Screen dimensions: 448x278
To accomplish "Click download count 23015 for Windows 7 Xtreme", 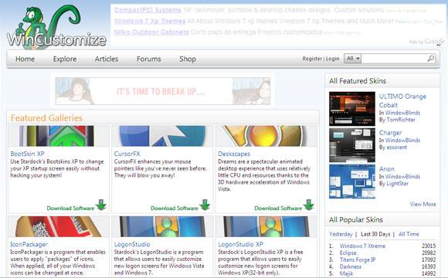I will tap(429, 246).
